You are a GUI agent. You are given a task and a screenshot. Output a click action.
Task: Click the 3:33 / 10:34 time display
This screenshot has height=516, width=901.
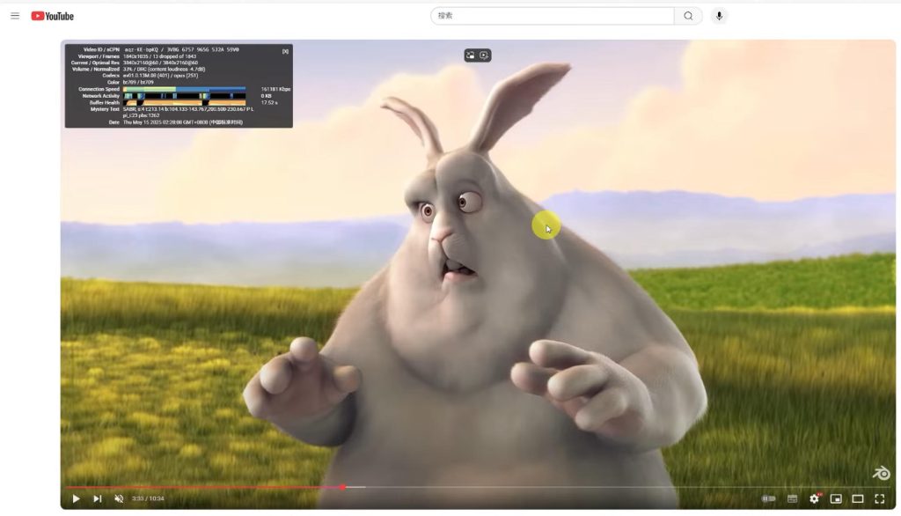(x=148, y=498)
